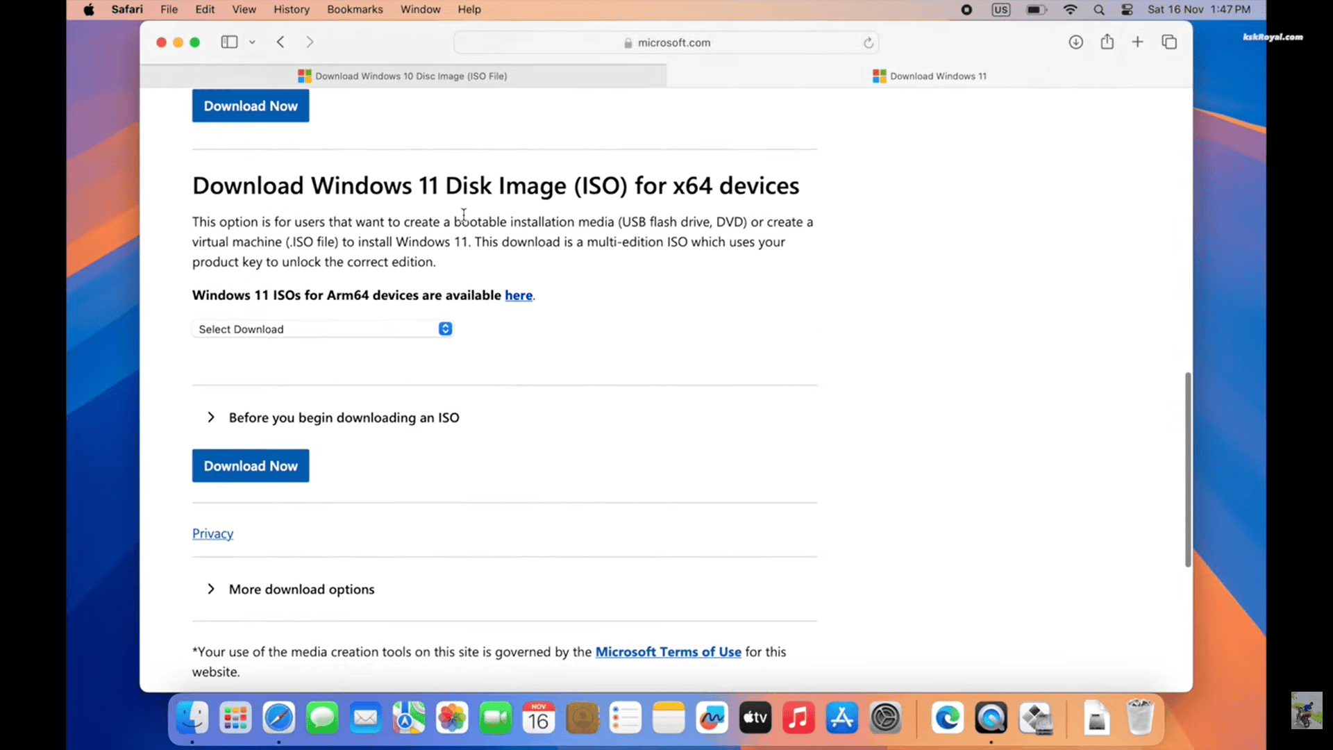
Task: Open Mail from the dock
Action: coord(365,718)
